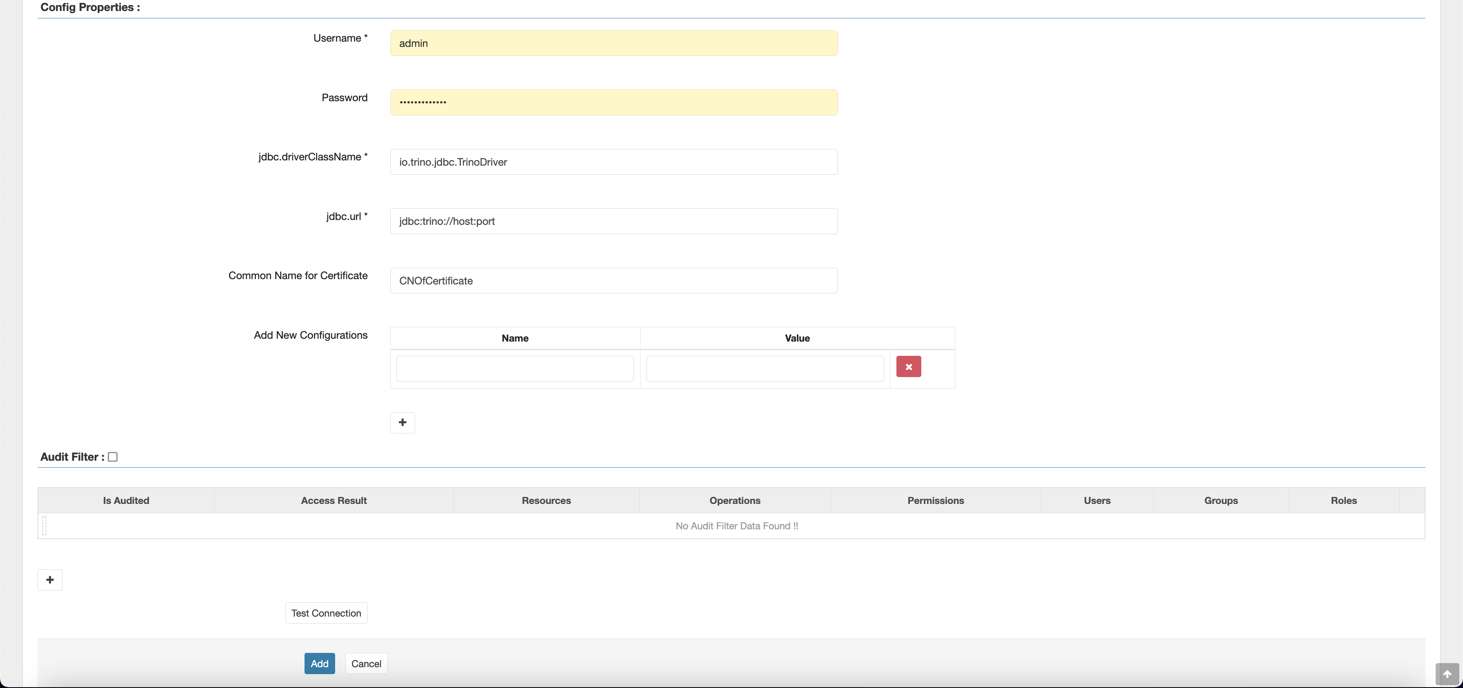Click the add new row plus icon
The height and width of the screenshot is (688, 1463).
pos(402,422)
